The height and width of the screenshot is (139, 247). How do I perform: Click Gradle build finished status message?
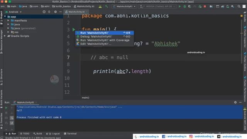click(33, 138)
